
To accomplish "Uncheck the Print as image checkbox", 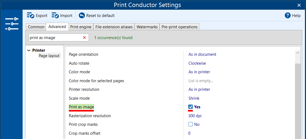I will [191, 107].
